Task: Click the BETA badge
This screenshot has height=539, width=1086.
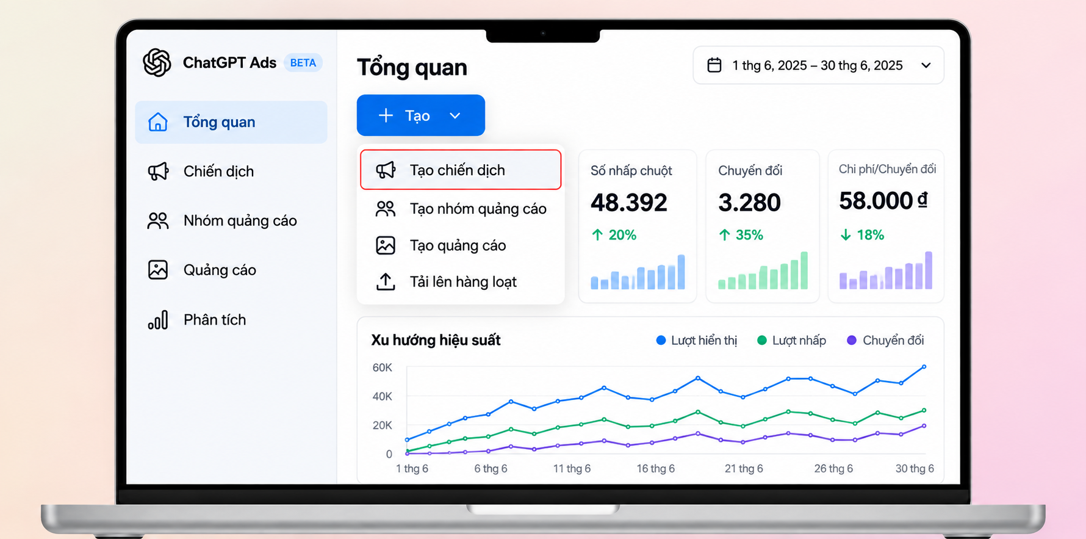Action: click(303, 63)
